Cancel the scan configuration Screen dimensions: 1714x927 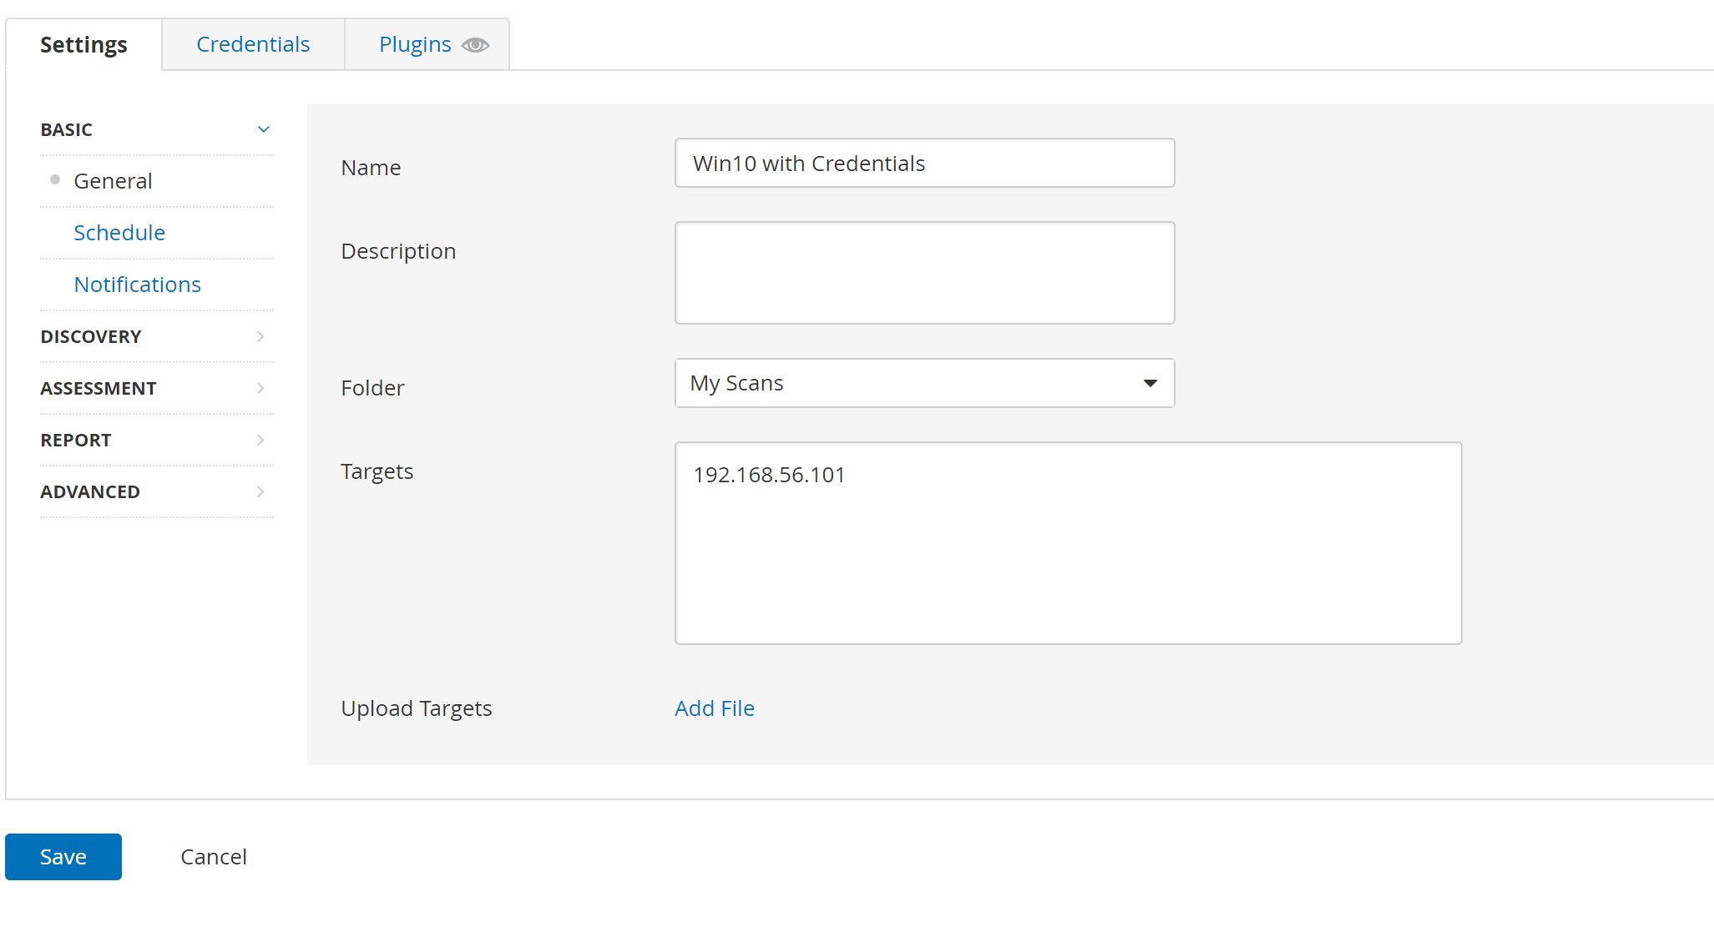pos(214,857)
